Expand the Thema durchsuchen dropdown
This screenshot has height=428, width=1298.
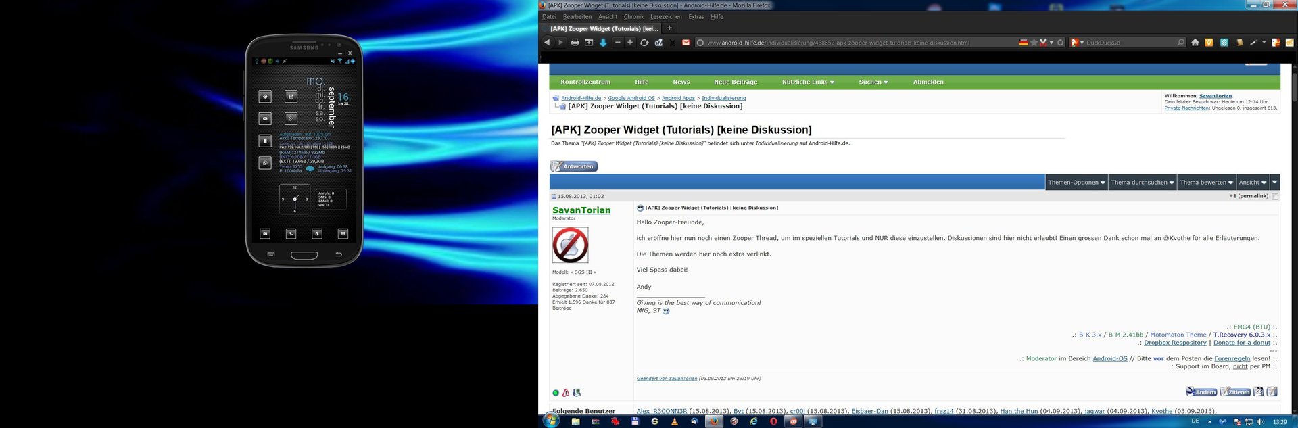coord(1143,182)
